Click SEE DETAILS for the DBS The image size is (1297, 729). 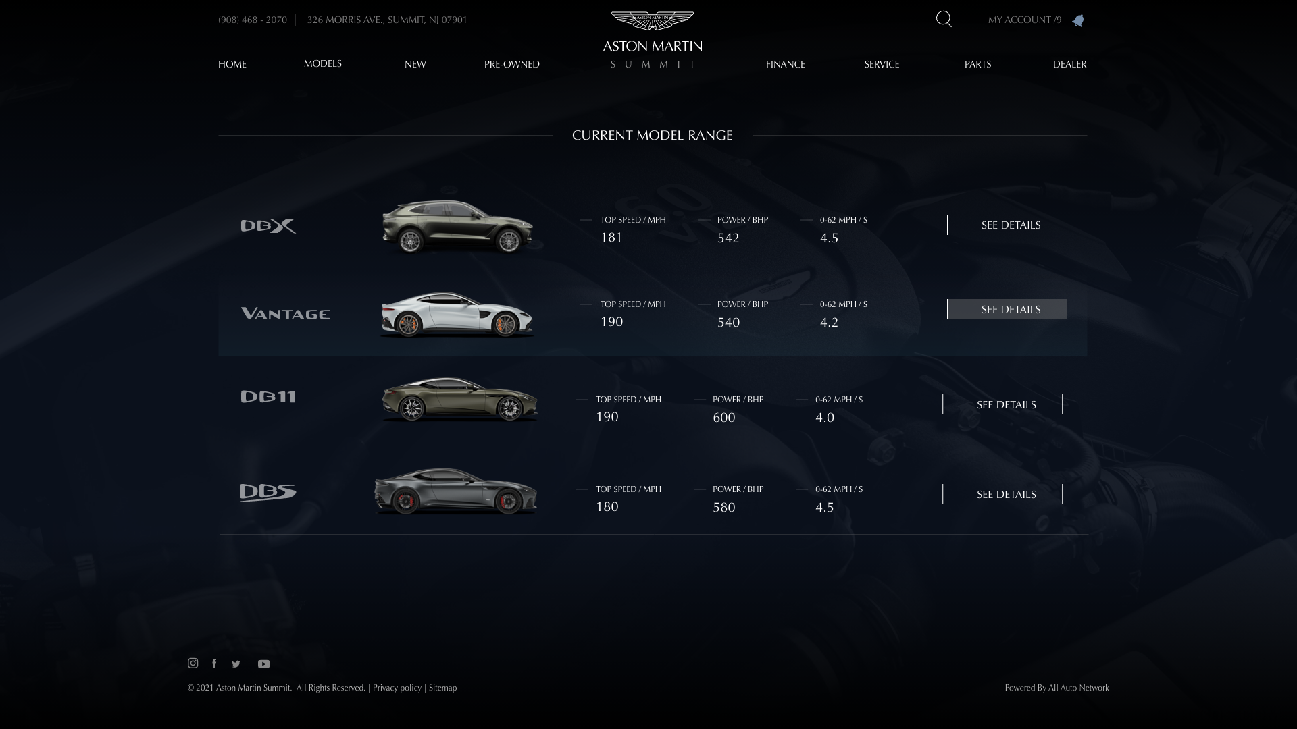click(x=1002, y=494)
